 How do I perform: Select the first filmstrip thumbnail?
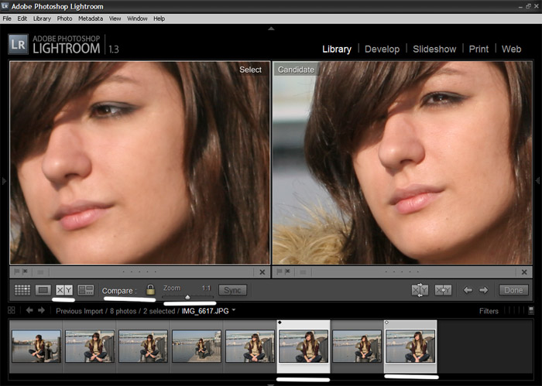[36, 346]
